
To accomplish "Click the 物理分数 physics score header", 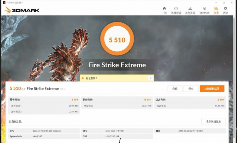I will (88, 100).
